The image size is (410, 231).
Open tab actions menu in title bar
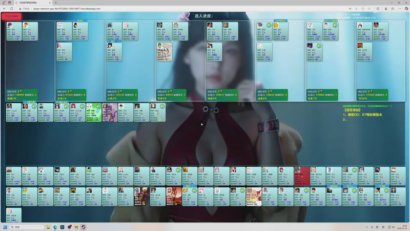[9, 3]
